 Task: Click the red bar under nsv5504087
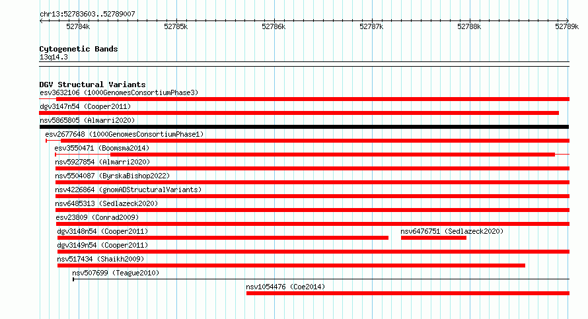click(312, 182)
